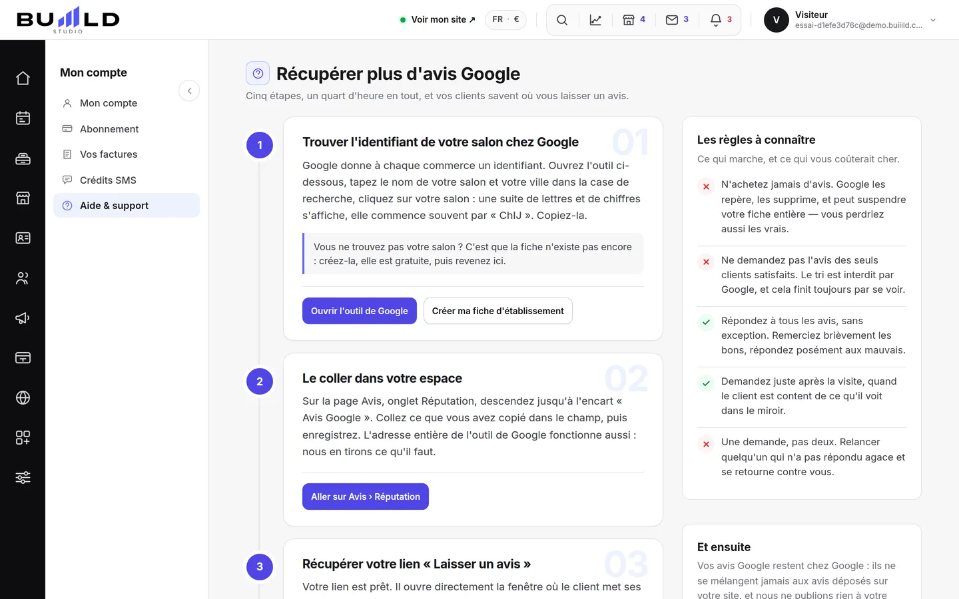The width and height of the screenshot is (959, 599).
Task: Open the FR · € language currency selector
Action: pyautogui.click(x=505, y=20)
